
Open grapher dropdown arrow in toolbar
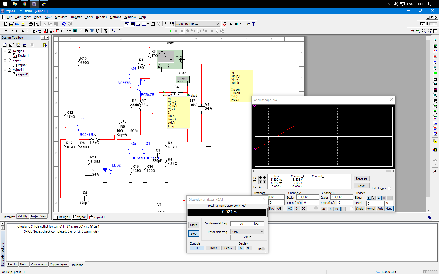click(148, 24)
